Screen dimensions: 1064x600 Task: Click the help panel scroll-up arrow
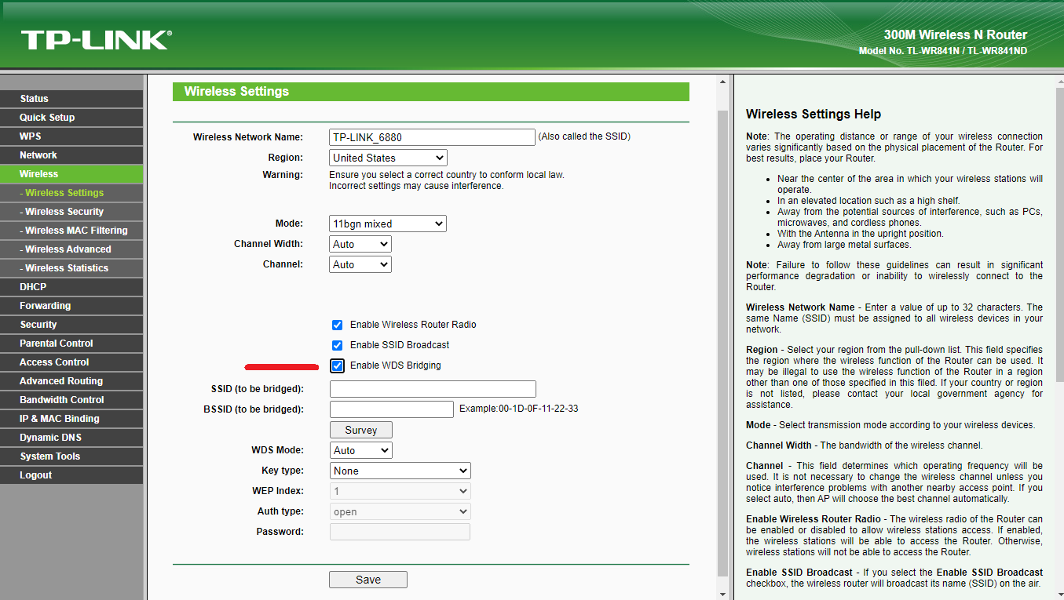tap(1059, 82)
